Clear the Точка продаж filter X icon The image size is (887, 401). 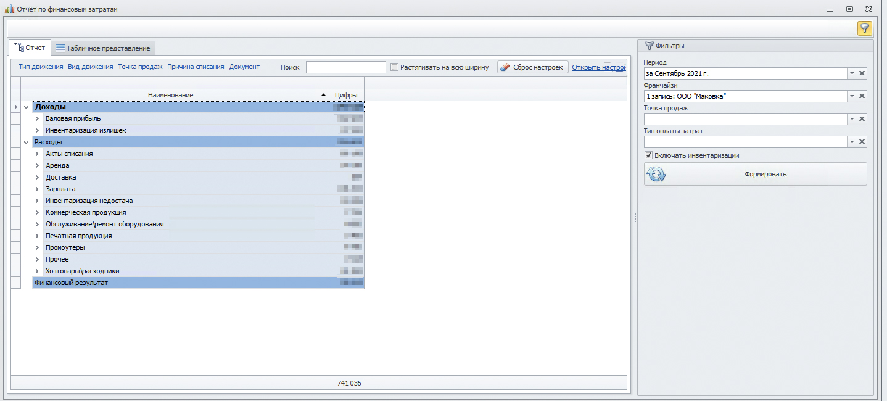click(x=862, y=119)
